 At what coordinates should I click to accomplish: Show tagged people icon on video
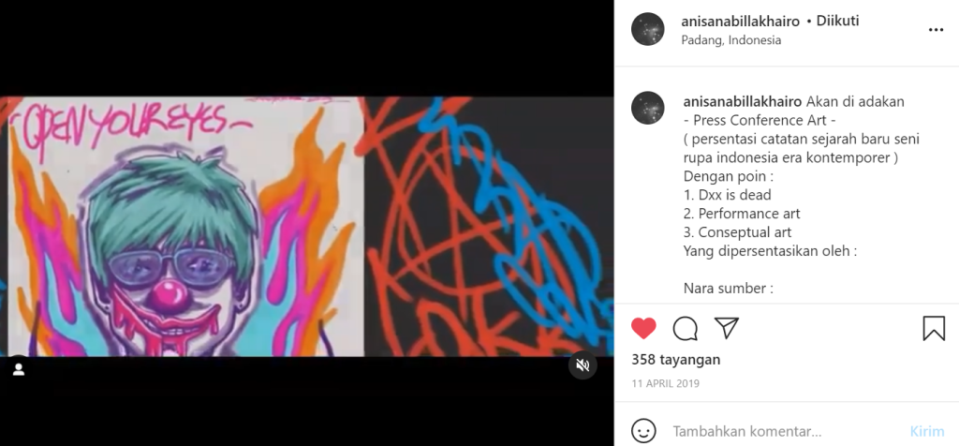pos(19,369)
